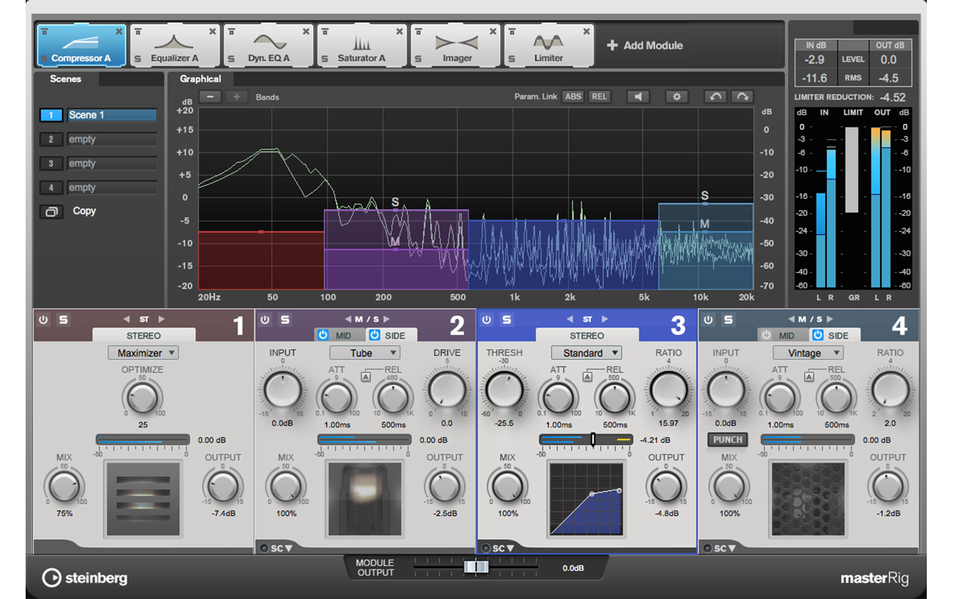Open the Saturator A module

click(362, 45)
